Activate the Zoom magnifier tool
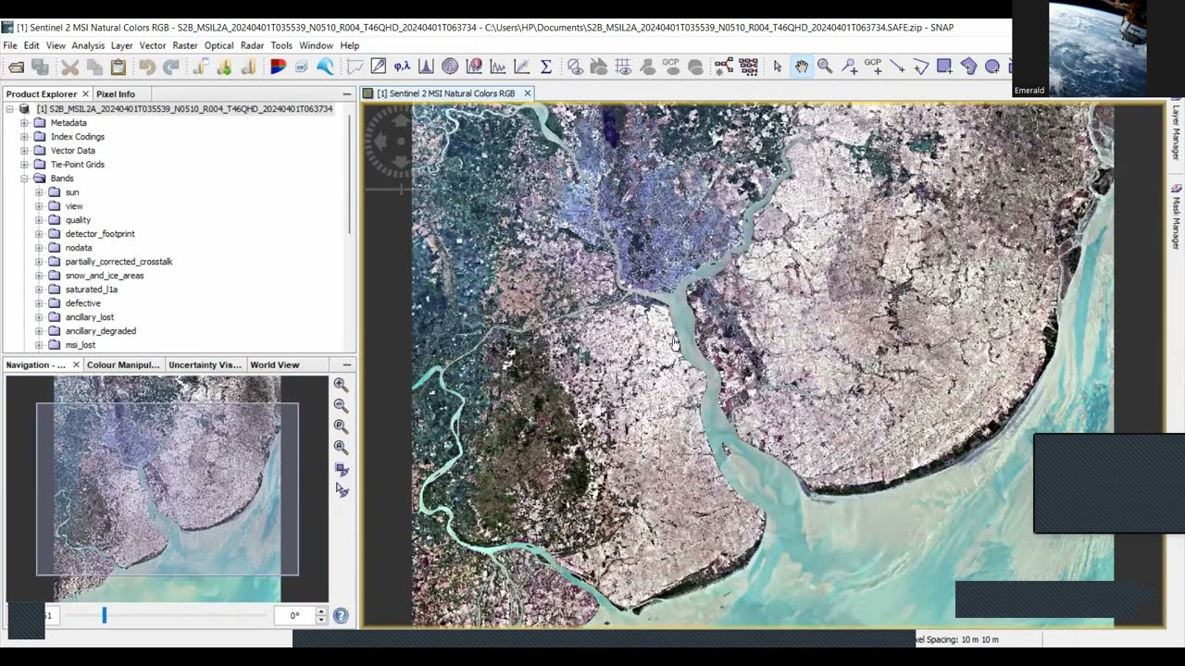1185x666 pixels. click(x=825, y=67)
